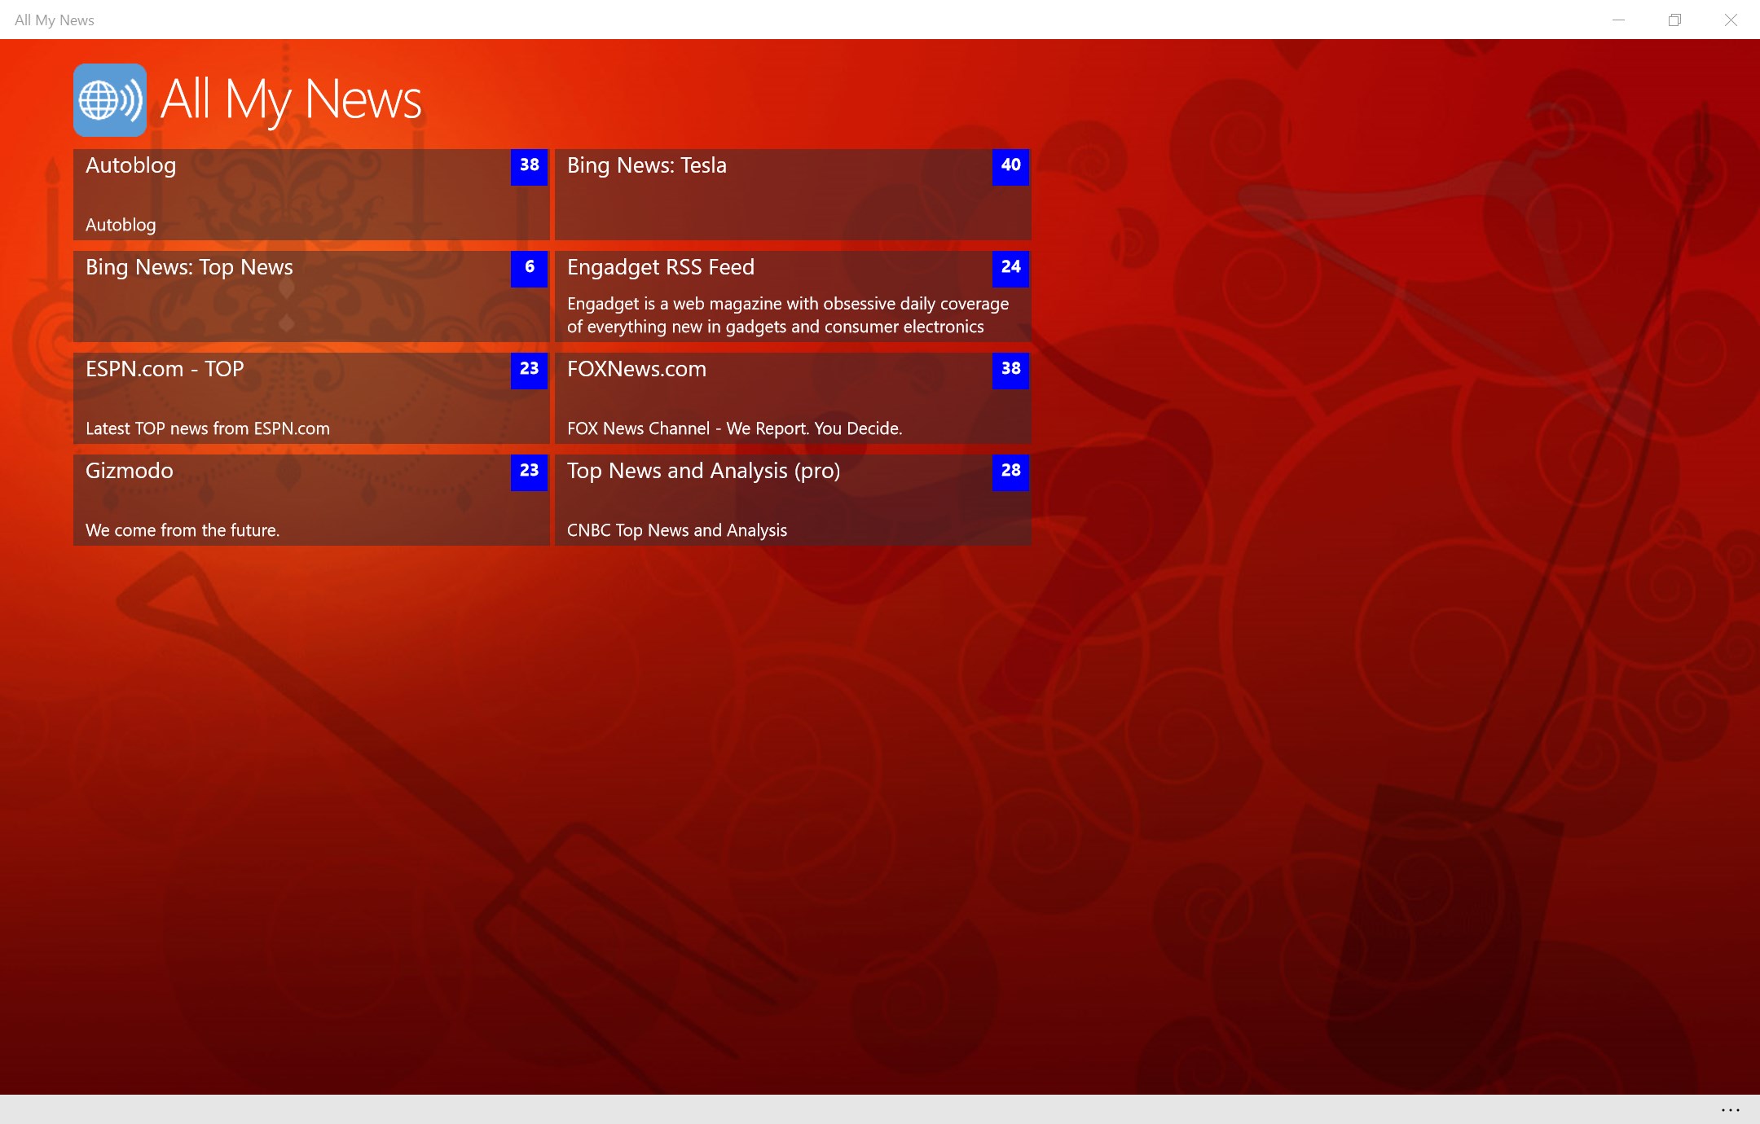
Task: Click the Autoblog unread count badge 38
Action: (529, 166)
